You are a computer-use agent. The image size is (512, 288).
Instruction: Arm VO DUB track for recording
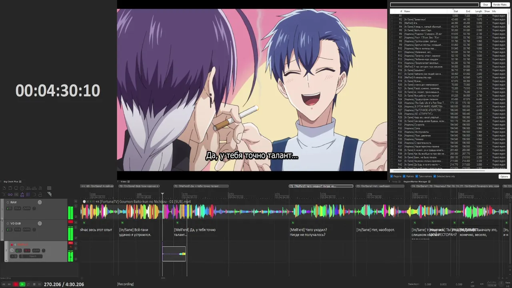coord(8,224)
